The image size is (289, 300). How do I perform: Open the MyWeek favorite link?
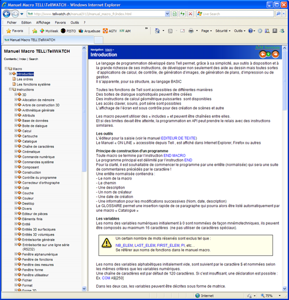click(49, 31)
